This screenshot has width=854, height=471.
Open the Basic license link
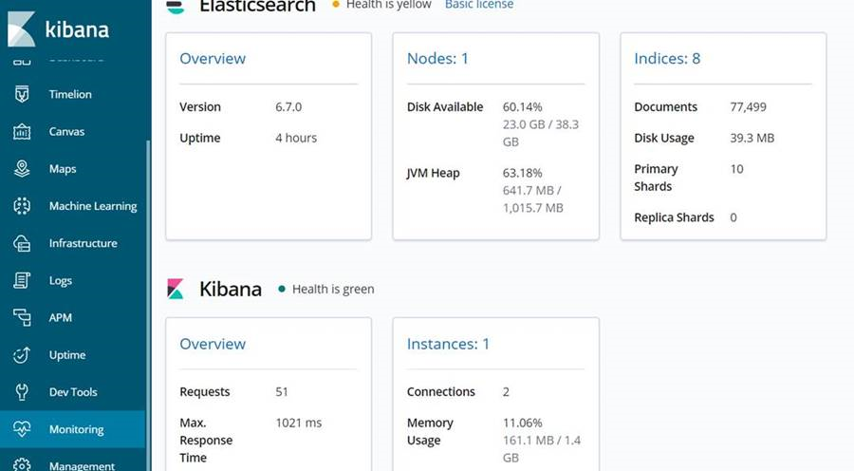pos(479,5)
